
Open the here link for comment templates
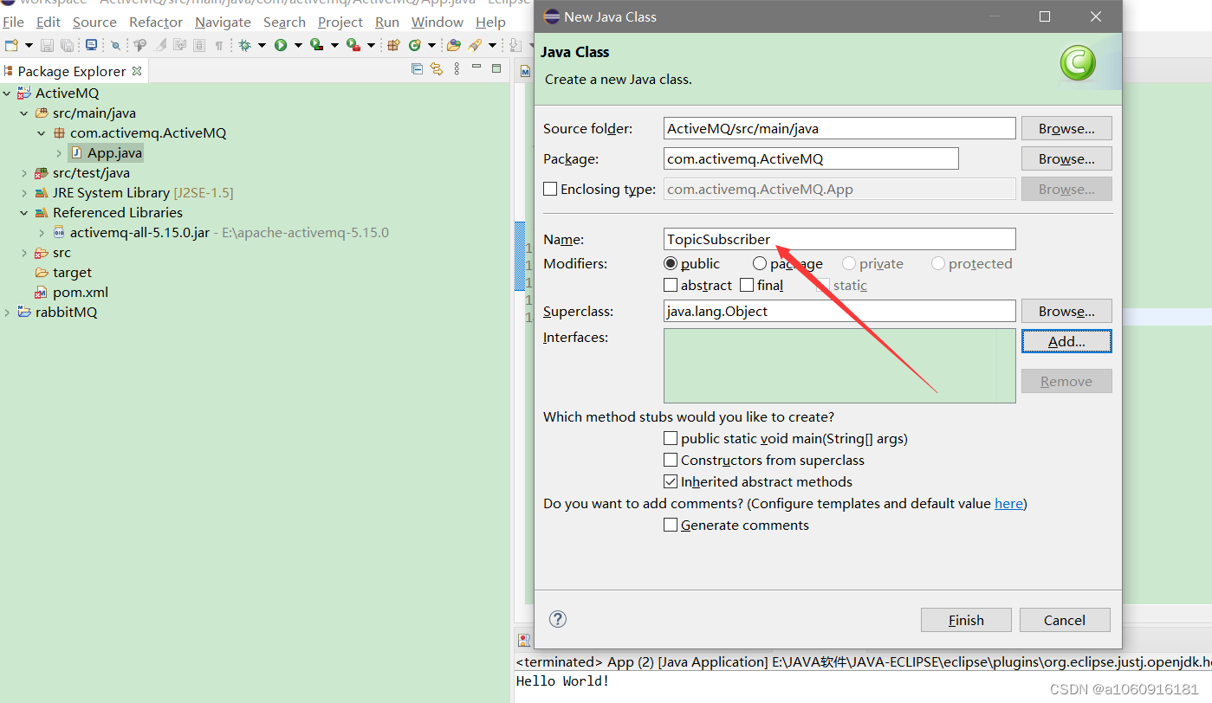click(x=1009, y=503)
